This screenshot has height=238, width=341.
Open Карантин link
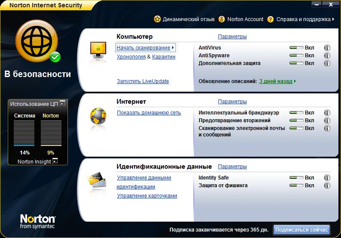click(164, 57)
